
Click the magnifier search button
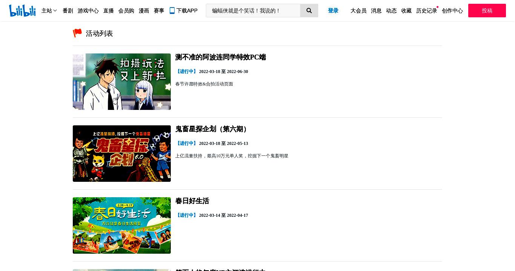(x=309, y=11)
